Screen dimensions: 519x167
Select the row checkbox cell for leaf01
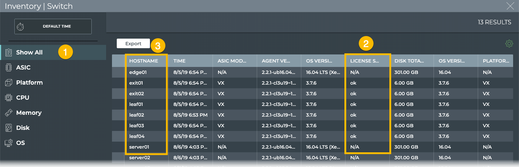click(x=118, y=104)
